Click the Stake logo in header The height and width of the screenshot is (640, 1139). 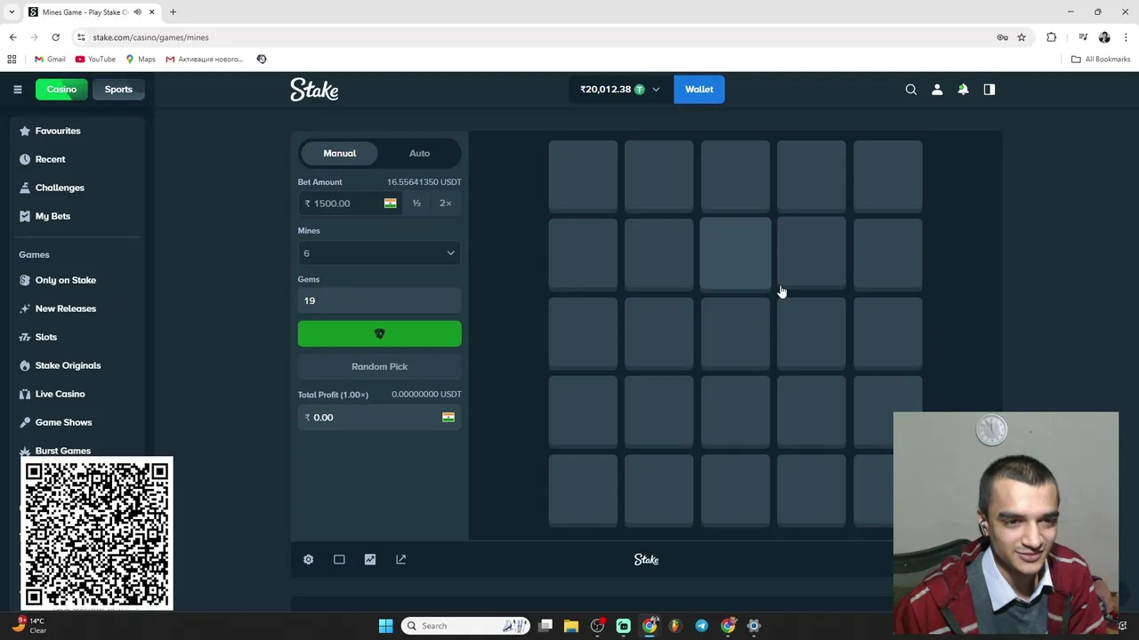tap(314, 89)
